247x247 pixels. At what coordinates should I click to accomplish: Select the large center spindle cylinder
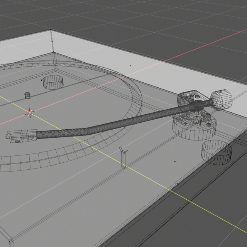pyautogui.click(x=53, y=82)
